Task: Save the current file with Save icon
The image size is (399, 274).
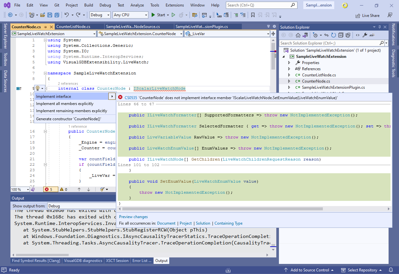Action: (x=50, y=15)
